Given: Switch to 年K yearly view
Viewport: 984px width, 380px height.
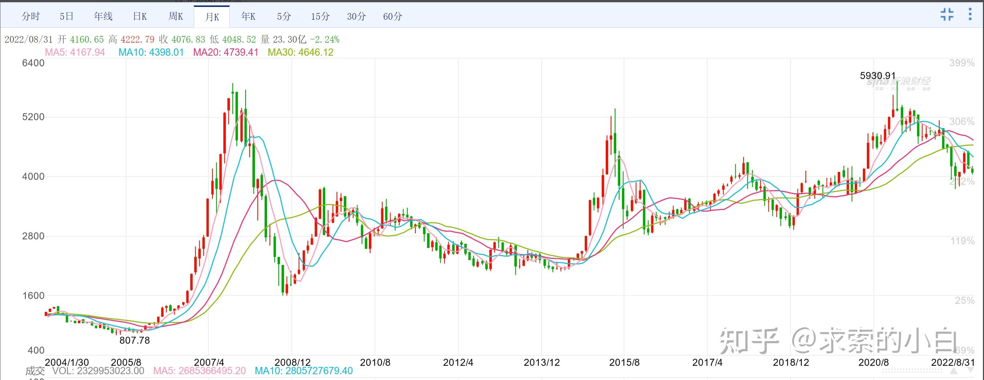Looking at the screenshot, I should 248,16.
